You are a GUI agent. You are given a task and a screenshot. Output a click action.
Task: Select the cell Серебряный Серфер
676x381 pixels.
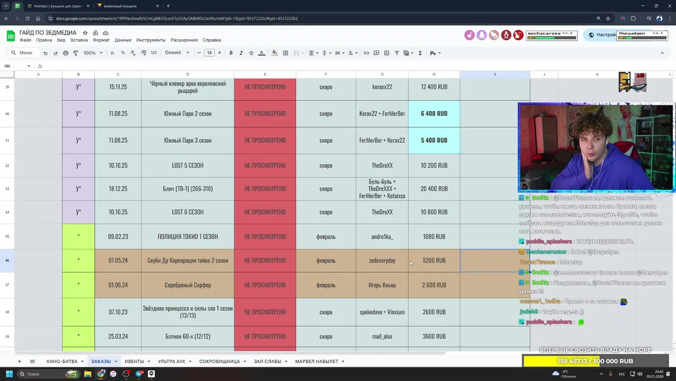pyautogui.click(x=187, y=285)
